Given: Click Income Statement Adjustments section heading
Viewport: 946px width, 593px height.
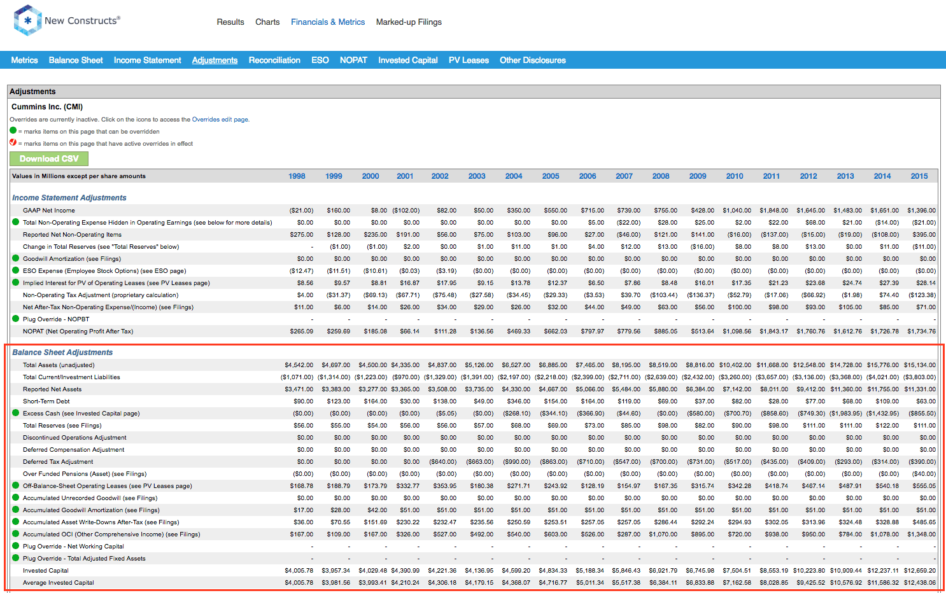Looking at the screenshot, I should [x=69, y=198].
